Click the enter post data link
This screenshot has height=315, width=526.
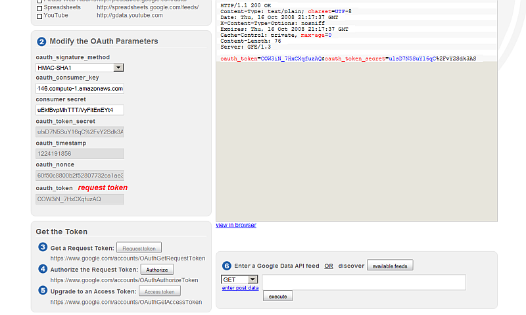pyautogui.click(x=240, y=288)
